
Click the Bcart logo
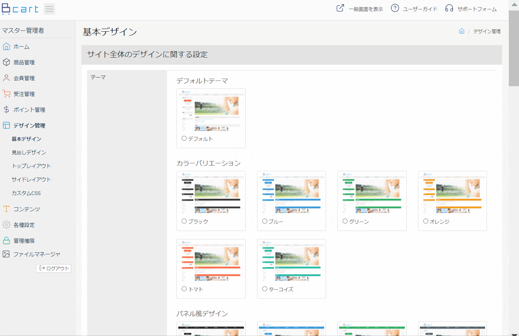pyautogui.click(x=20, y=8)
